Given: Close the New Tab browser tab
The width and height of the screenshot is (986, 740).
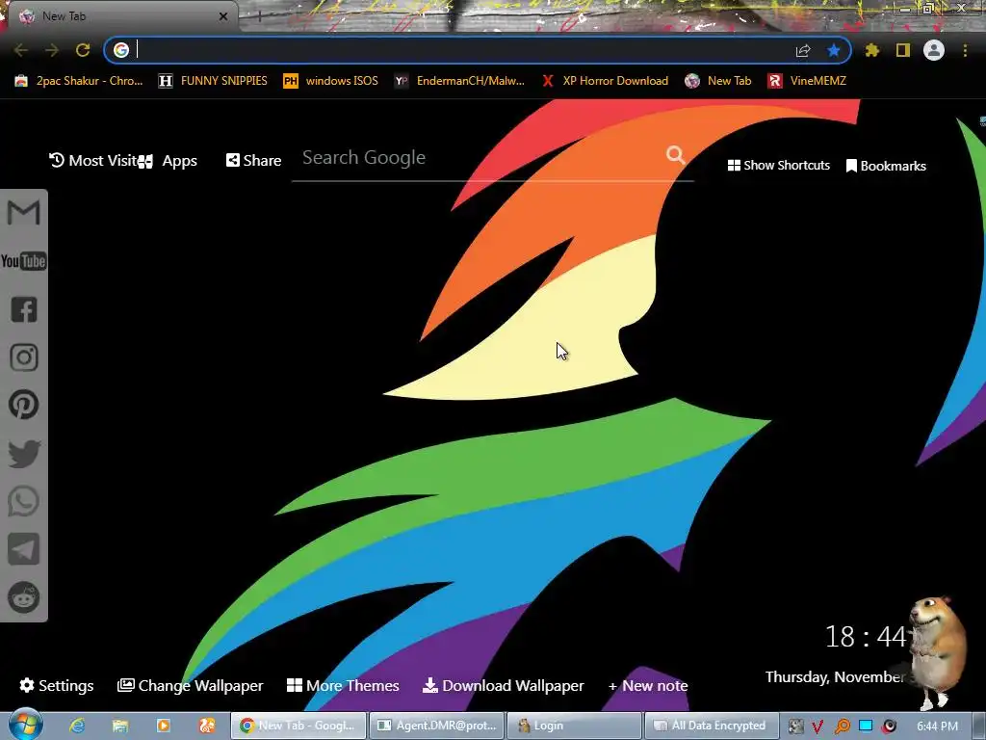Looking at the screenshot, I should coord(223,16).
